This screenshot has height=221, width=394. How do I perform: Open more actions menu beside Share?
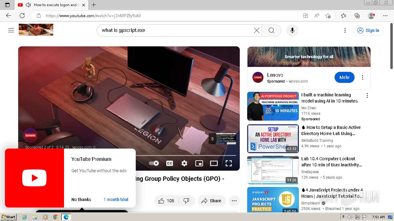[234, 201]
